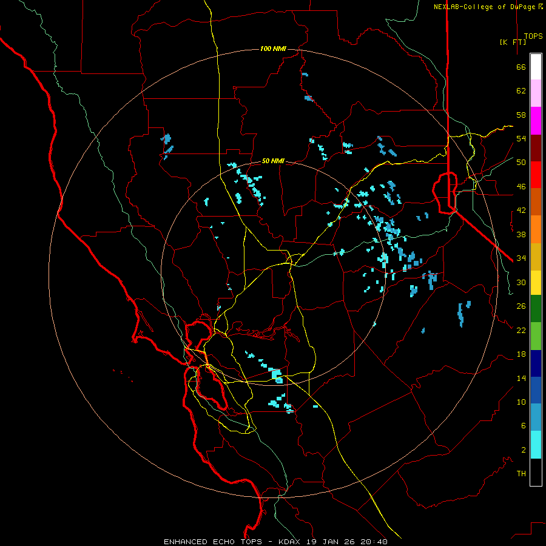Pick the navy blue legend swatch

pos(536,363)
